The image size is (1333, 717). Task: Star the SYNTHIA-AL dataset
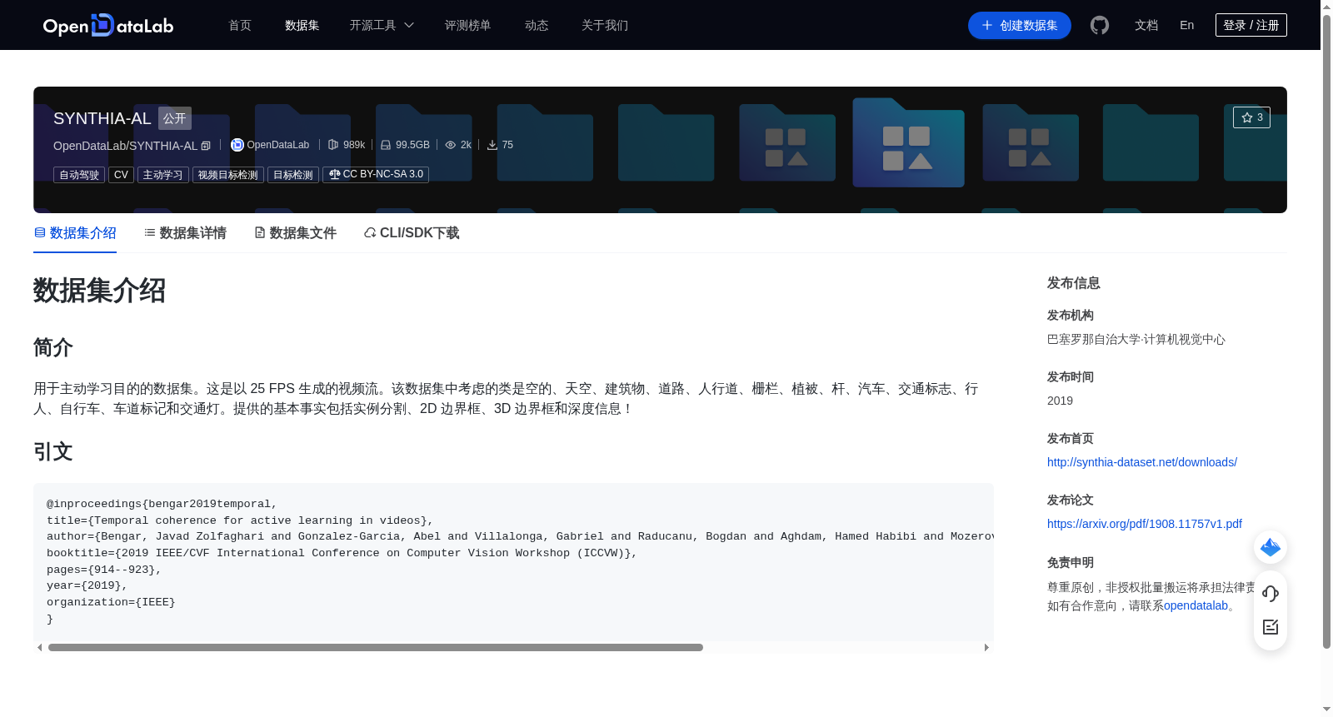(x=1251, y=117)
